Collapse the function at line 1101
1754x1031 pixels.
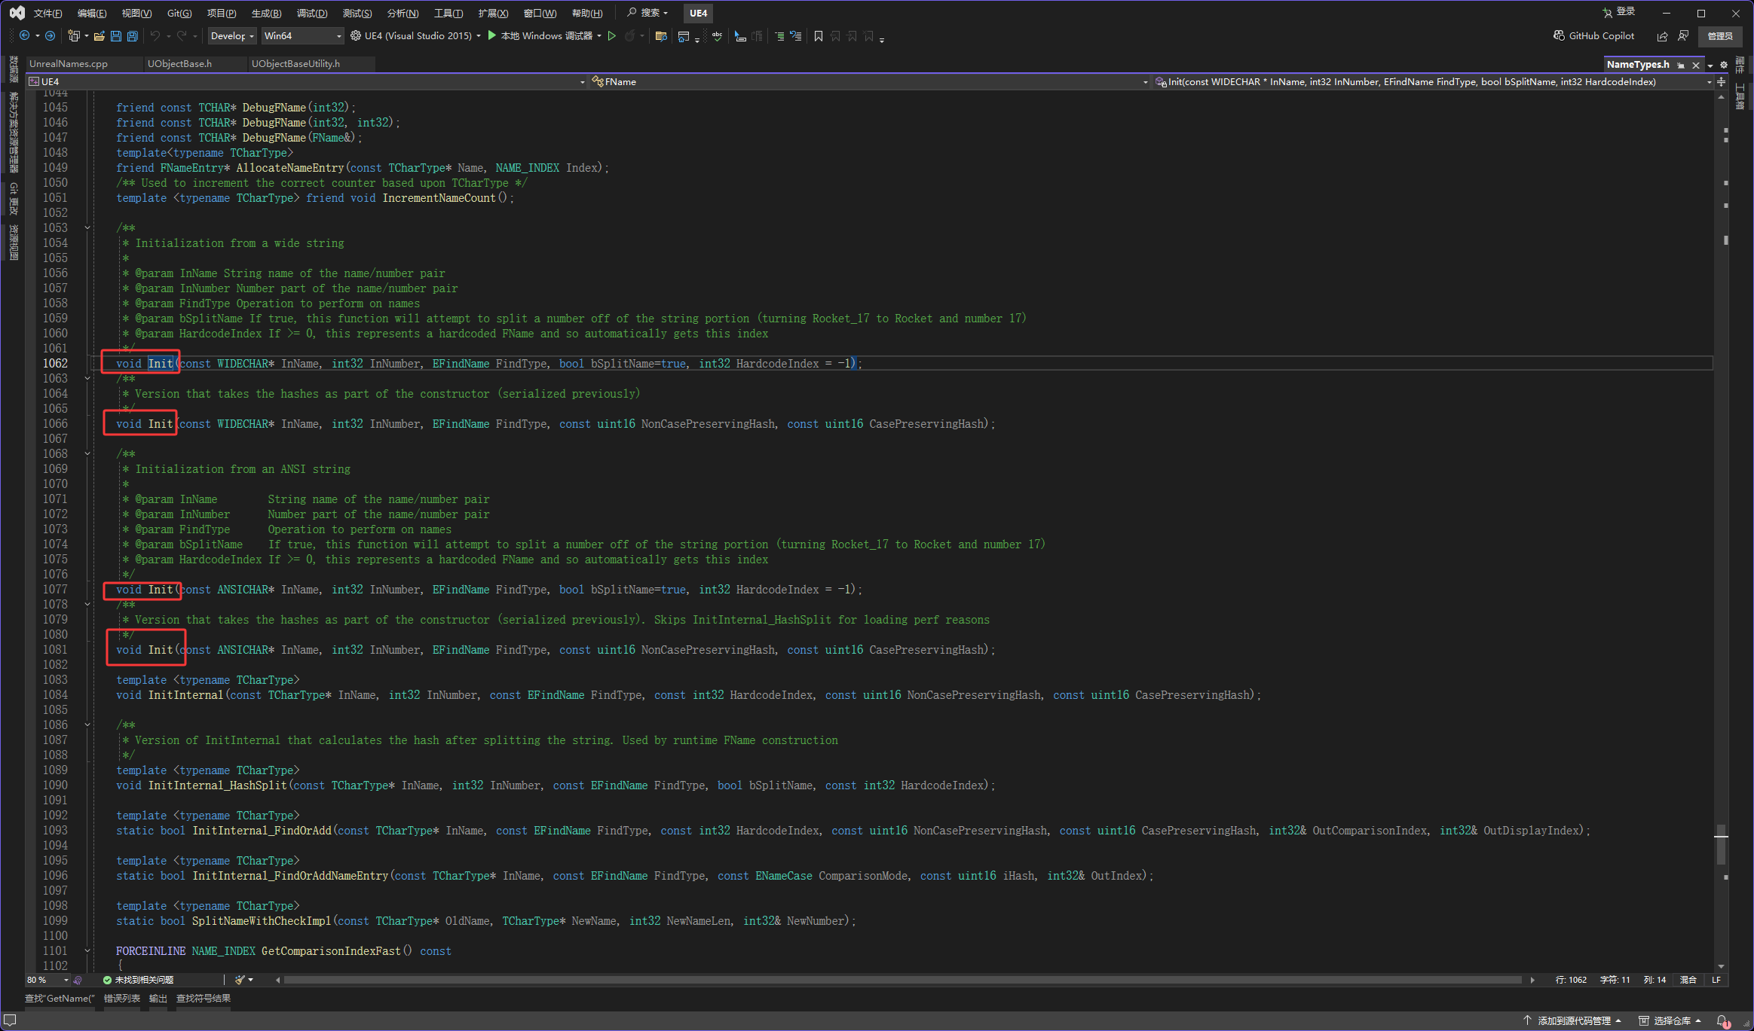87,950
